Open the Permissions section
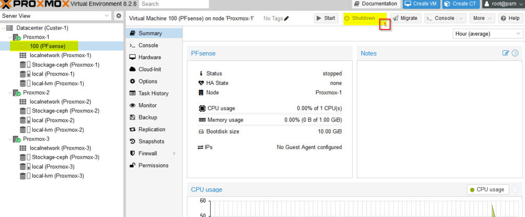Viewport: 525px width, 217px height. 154,165
